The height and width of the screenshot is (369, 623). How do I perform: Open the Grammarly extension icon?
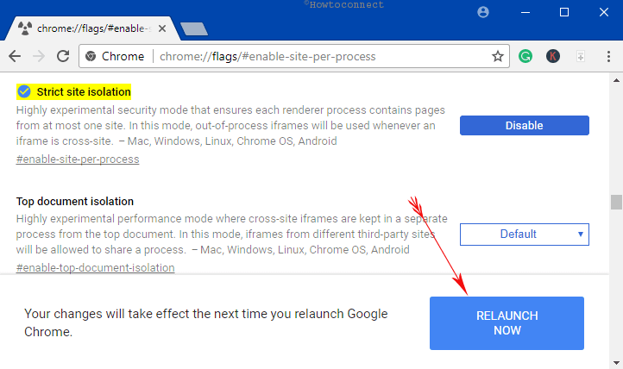(525, 56)
